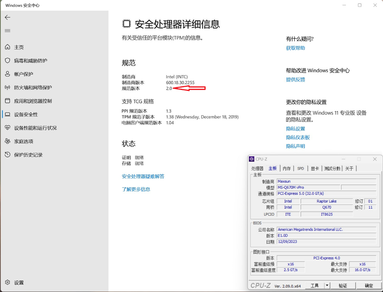Switch to CPU-Z 内存 tab
383x292 pixels.
[x=287, y=168]
